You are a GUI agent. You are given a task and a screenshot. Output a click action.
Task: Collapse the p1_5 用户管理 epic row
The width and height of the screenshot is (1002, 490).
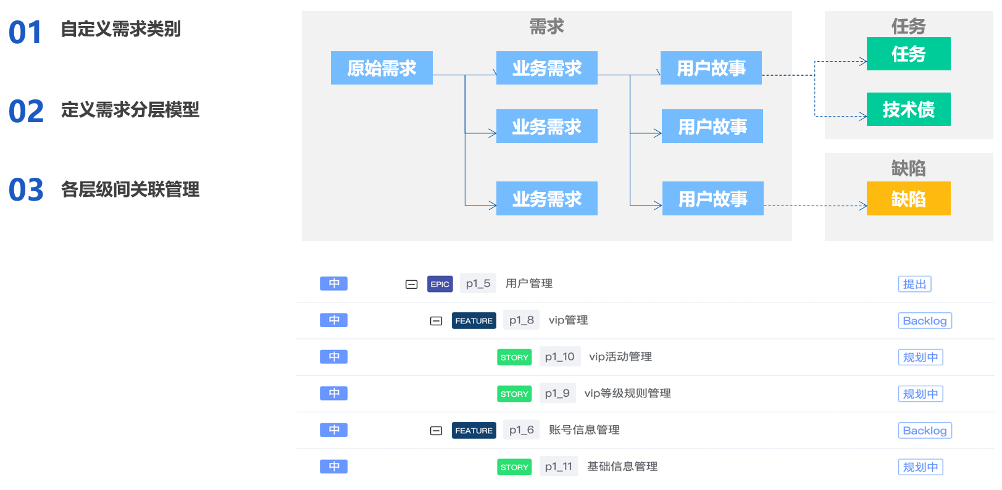click(411, 284)
